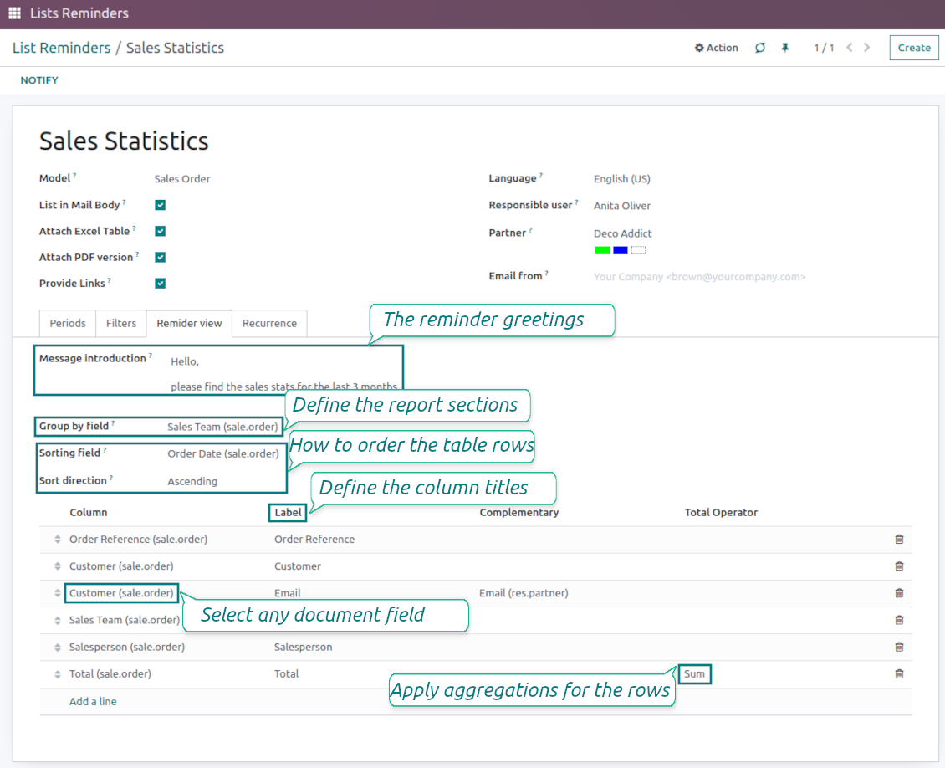Select the green partner color swatch
This screenshot has width=945, height=768.
click(602, 250)
